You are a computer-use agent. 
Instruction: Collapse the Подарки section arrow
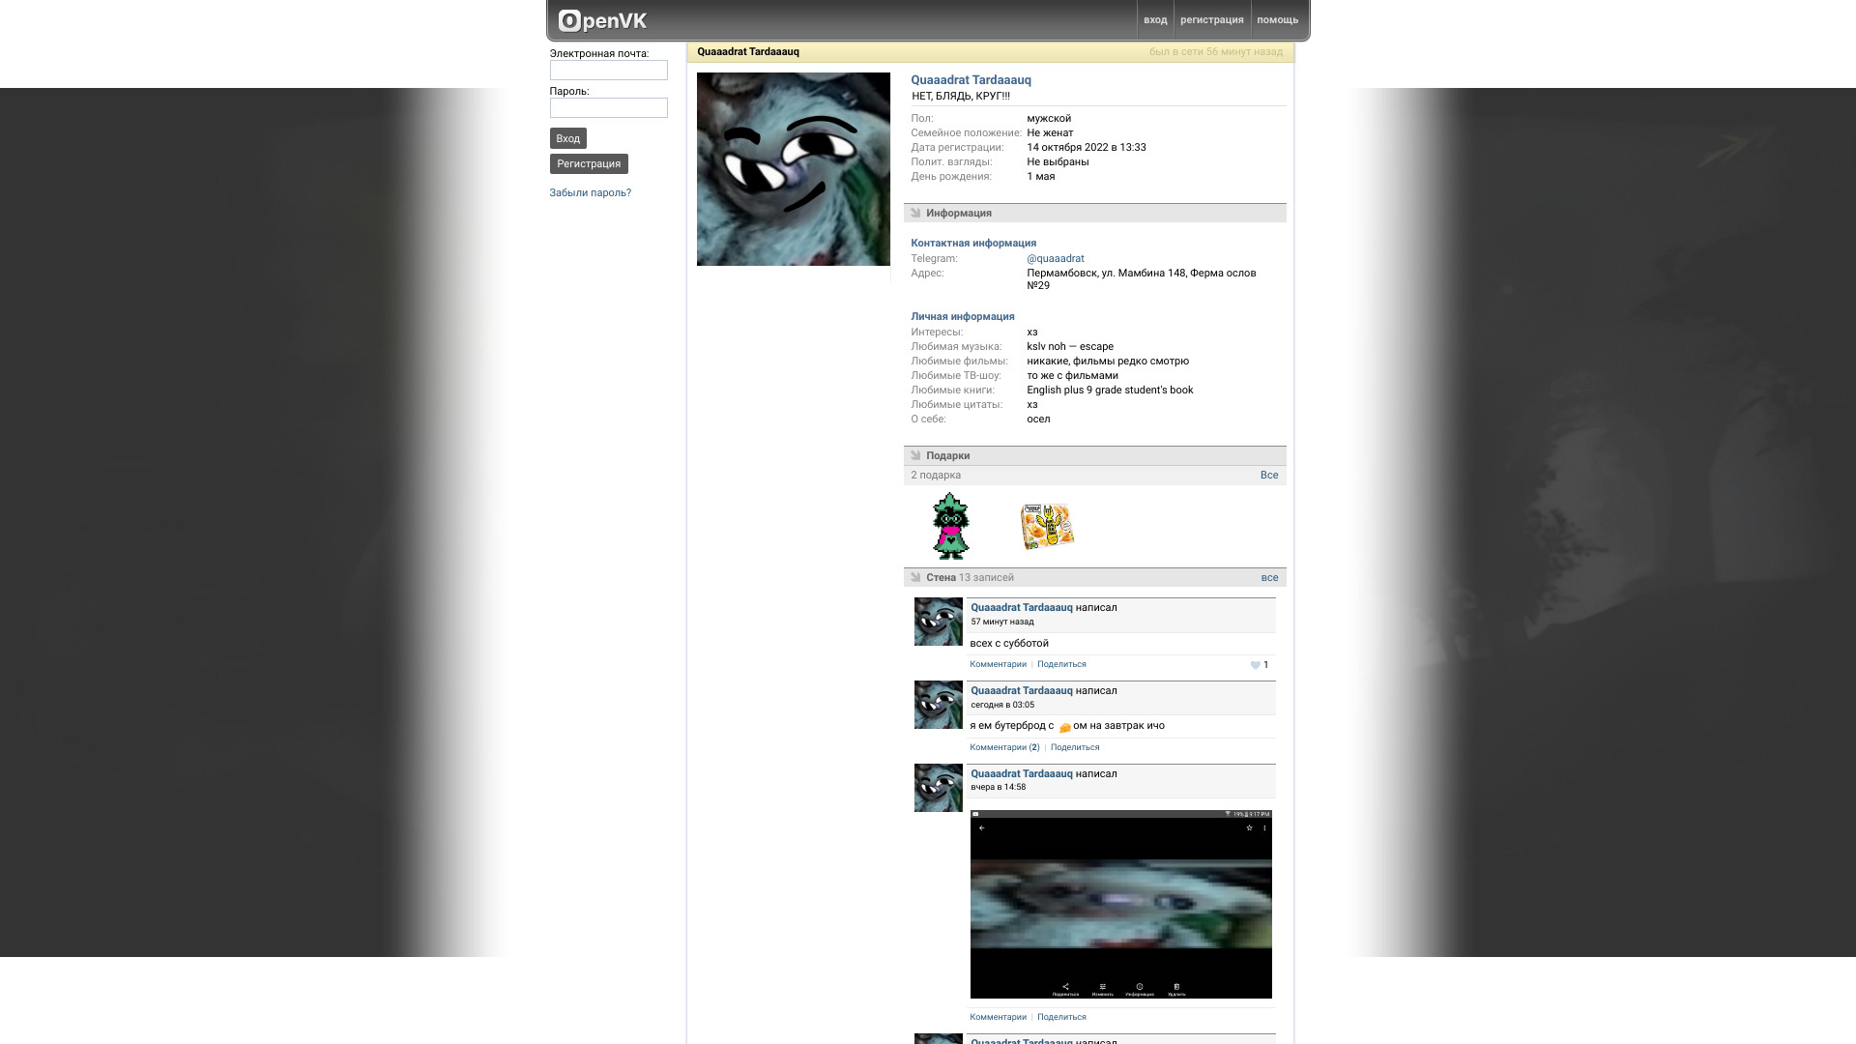(x=915, y=455)
